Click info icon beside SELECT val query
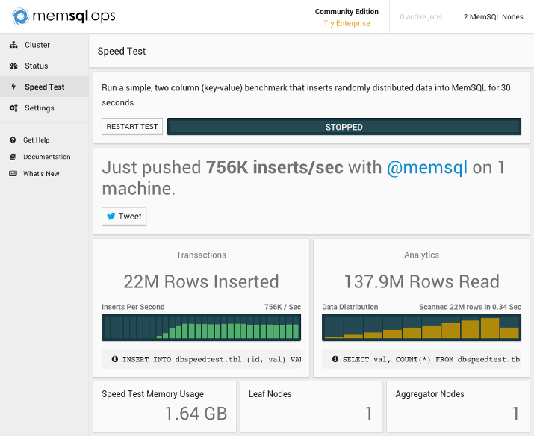 (335, 359)
